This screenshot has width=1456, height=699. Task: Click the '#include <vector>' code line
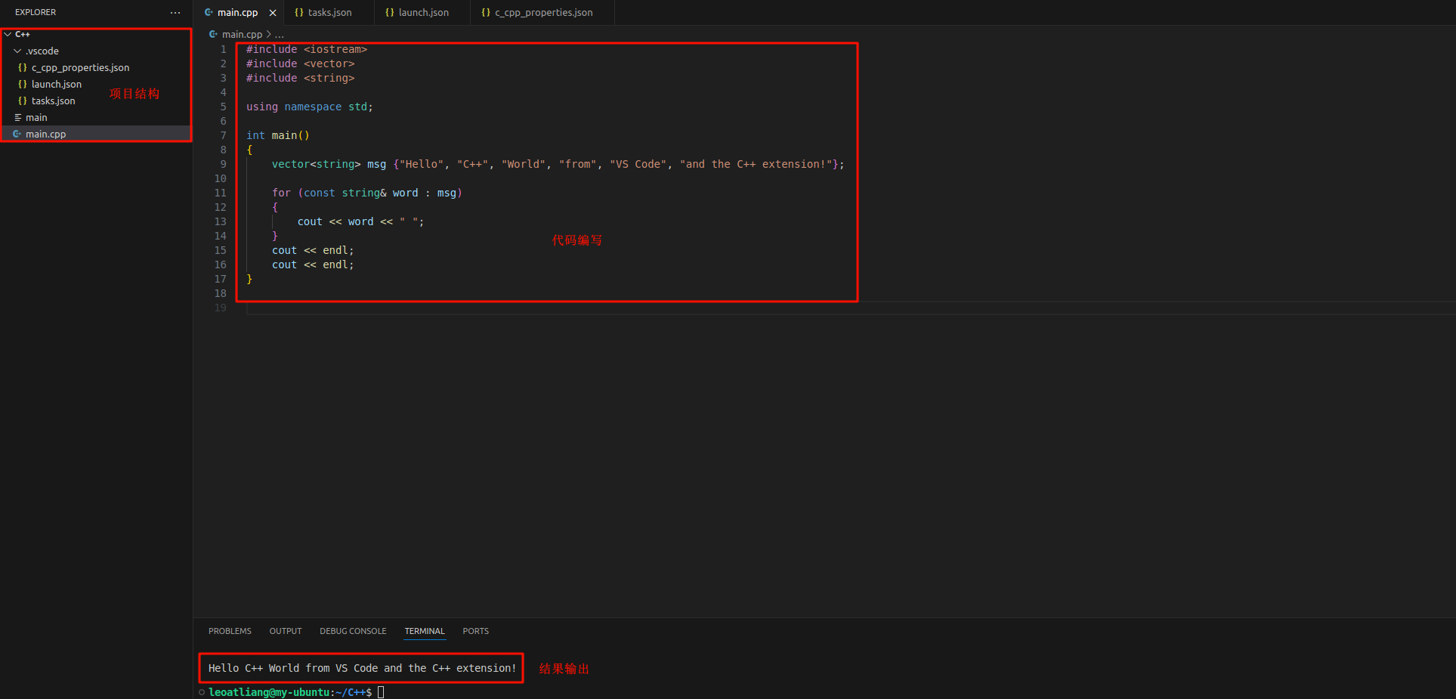click(x=300, y=63)
